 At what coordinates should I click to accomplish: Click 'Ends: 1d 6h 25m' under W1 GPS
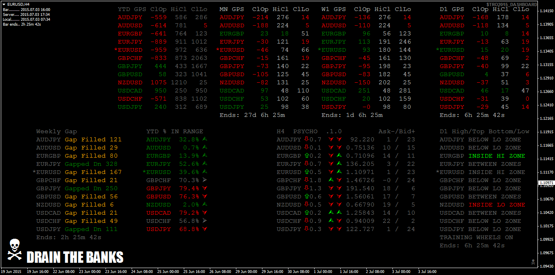tap(352, 115)
